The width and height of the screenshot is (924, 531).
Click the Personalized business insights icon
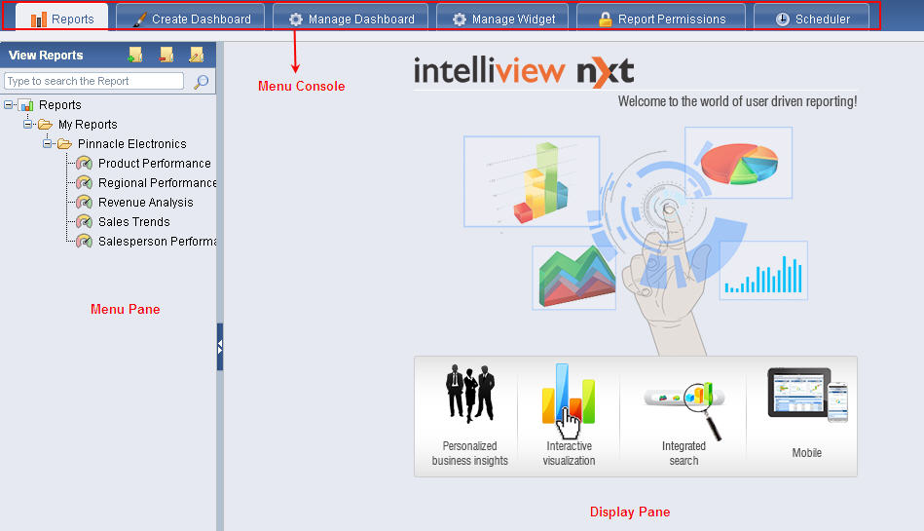(x=469, y=395)
